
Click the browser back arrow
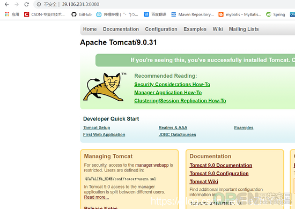pyautogui.click(x=7, y=4)
